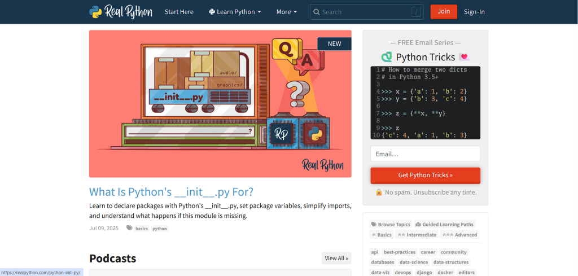Click the Get Python Tricks button
The height and width of the screenshot is (276, 578).
tap(426, 175)
